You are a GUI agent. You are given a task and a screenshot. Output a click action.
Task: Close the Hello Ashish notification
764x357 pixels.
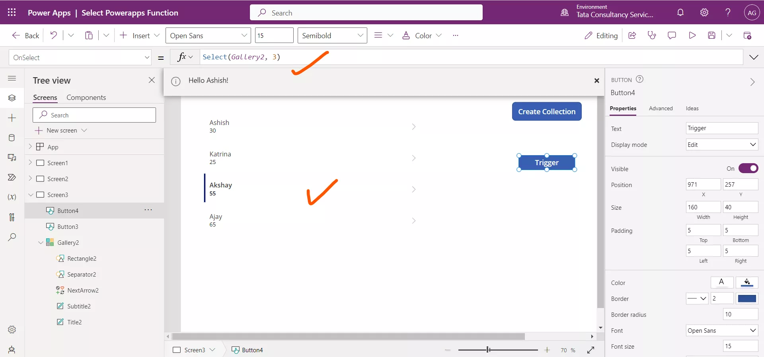(x=596, y=80)
